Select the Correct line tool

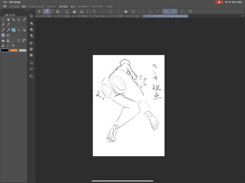click(13, 46)
